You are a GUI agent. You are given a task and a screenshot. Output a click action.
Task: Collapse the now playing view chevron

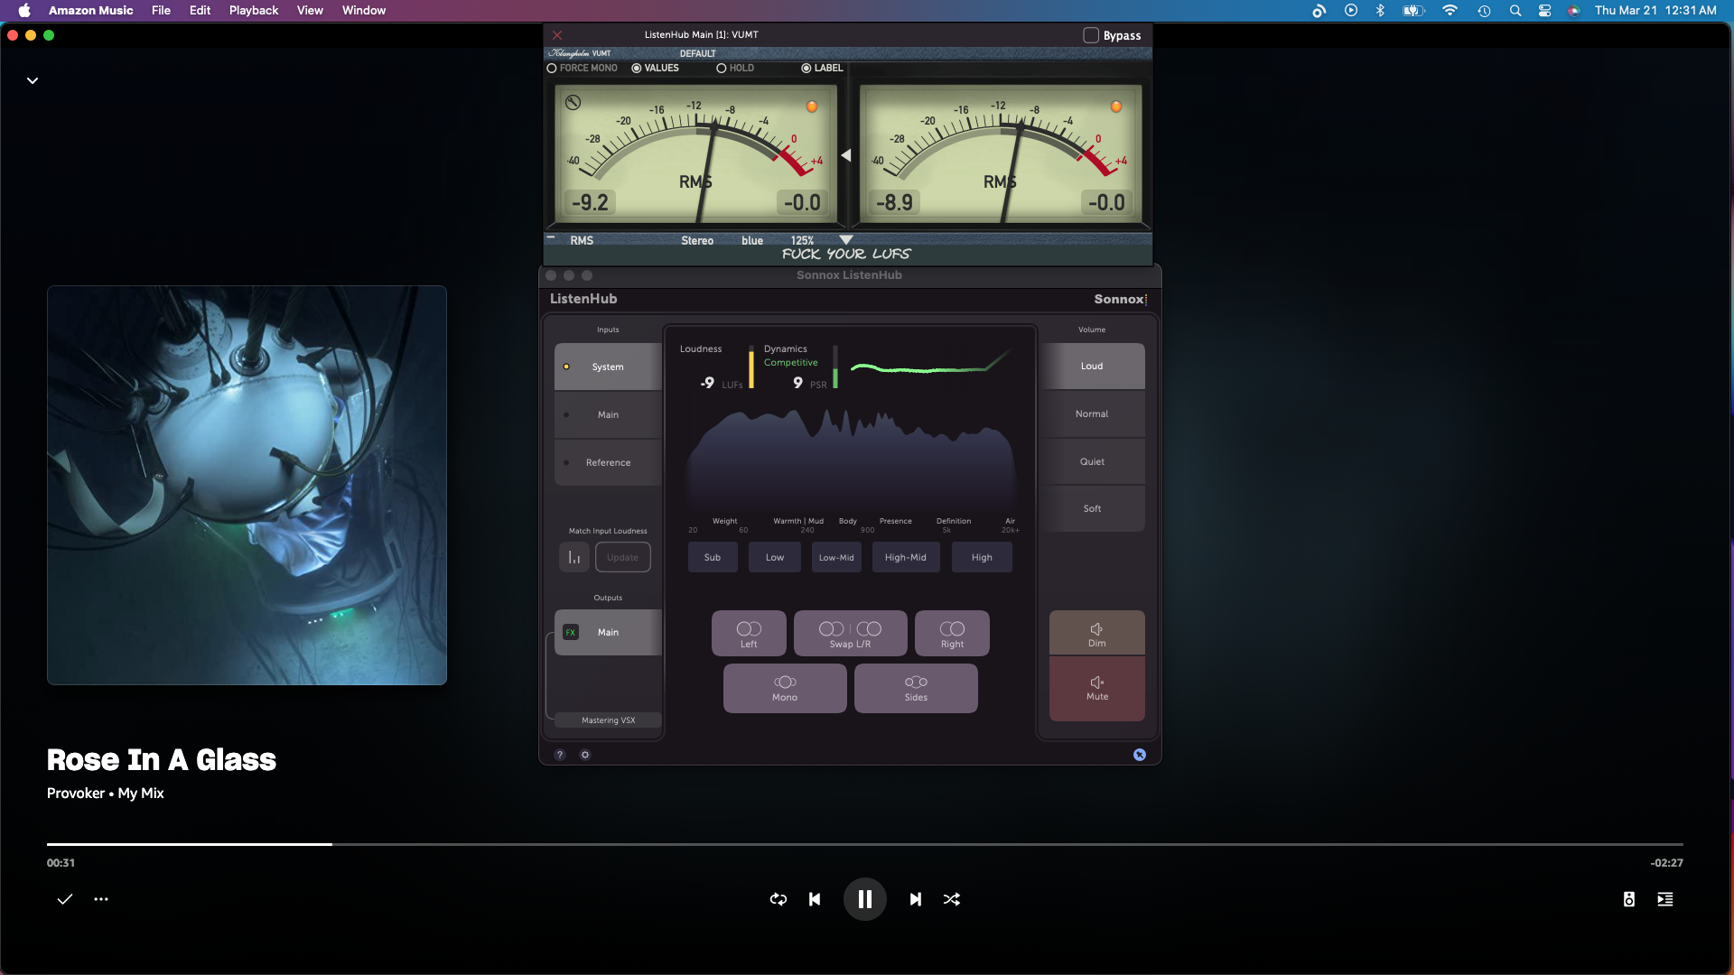pyautogui.click(x=33, y=80)
